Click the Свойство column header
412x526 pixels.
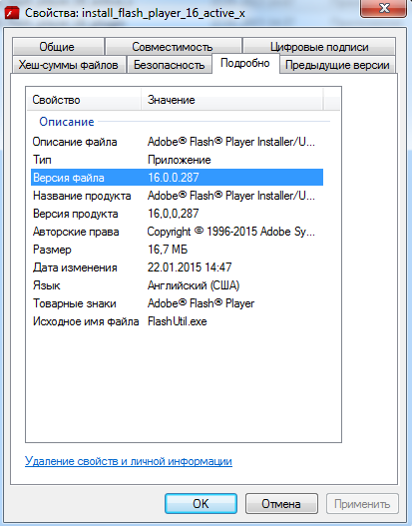pos(84,100)
